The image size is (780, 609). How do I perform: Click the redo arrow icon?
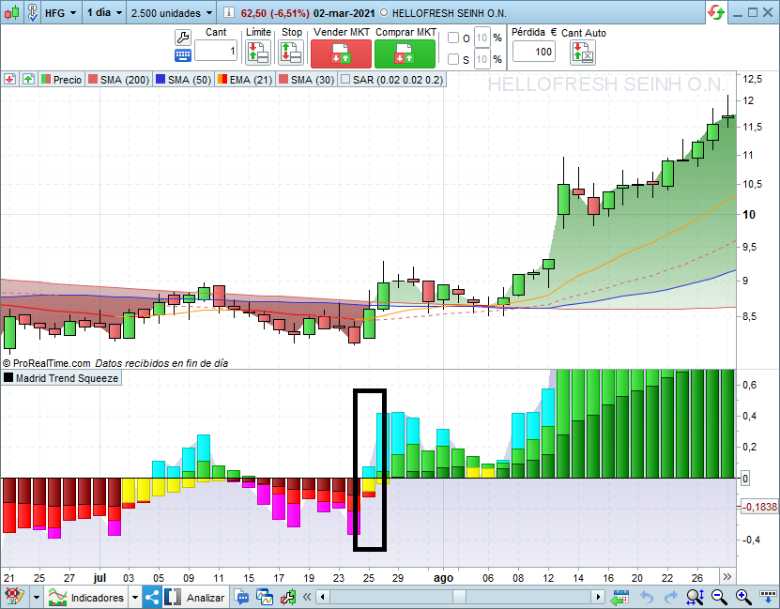tap(670, 597)
